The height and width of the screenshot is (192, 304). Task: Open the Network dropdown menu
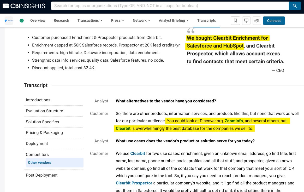pos(141,20)
